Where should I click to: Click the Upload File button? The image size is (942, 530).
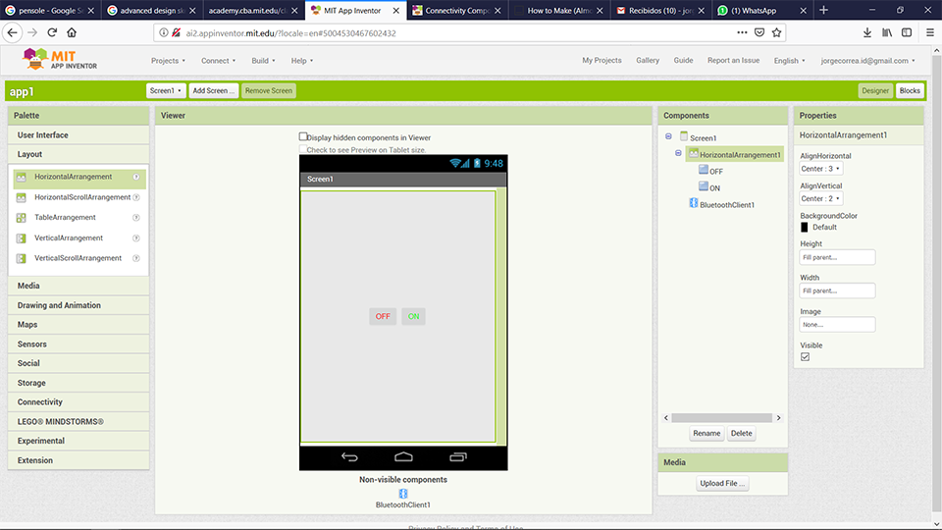[x=722, y=483]
